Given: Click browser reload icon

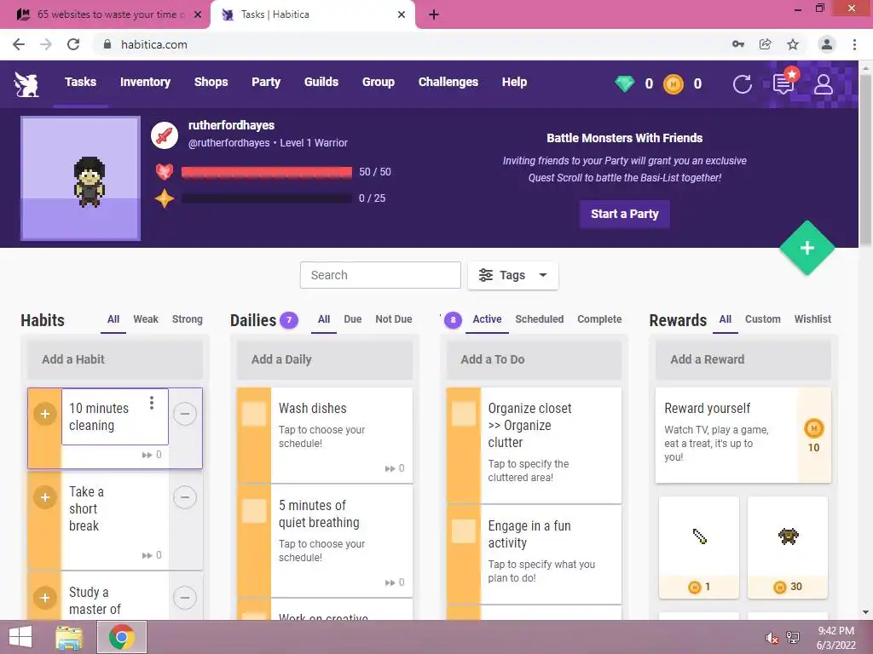Looking at the screenshot, I should pyautogui.click(x=73, y=44).
